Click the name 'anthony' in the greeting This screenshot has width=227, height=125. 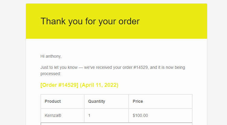click(53, 56)
